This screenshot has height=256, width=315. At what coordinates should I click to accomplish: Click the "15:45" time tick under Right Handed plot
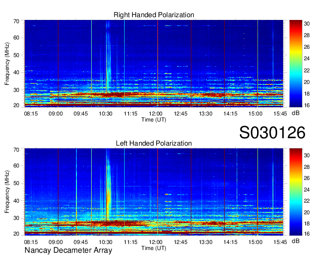point(280,114)
